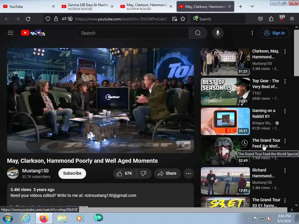This screenshot has height=224, width=299.
Task: List all tabs dropdown arrow
Action: tap(252, 6)
